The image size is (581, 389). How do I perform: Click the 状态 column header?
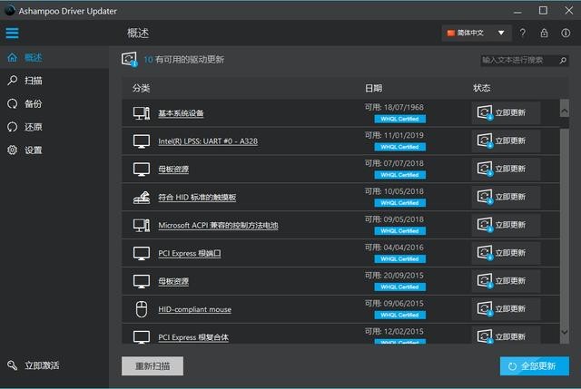click(x=482, y=88)
